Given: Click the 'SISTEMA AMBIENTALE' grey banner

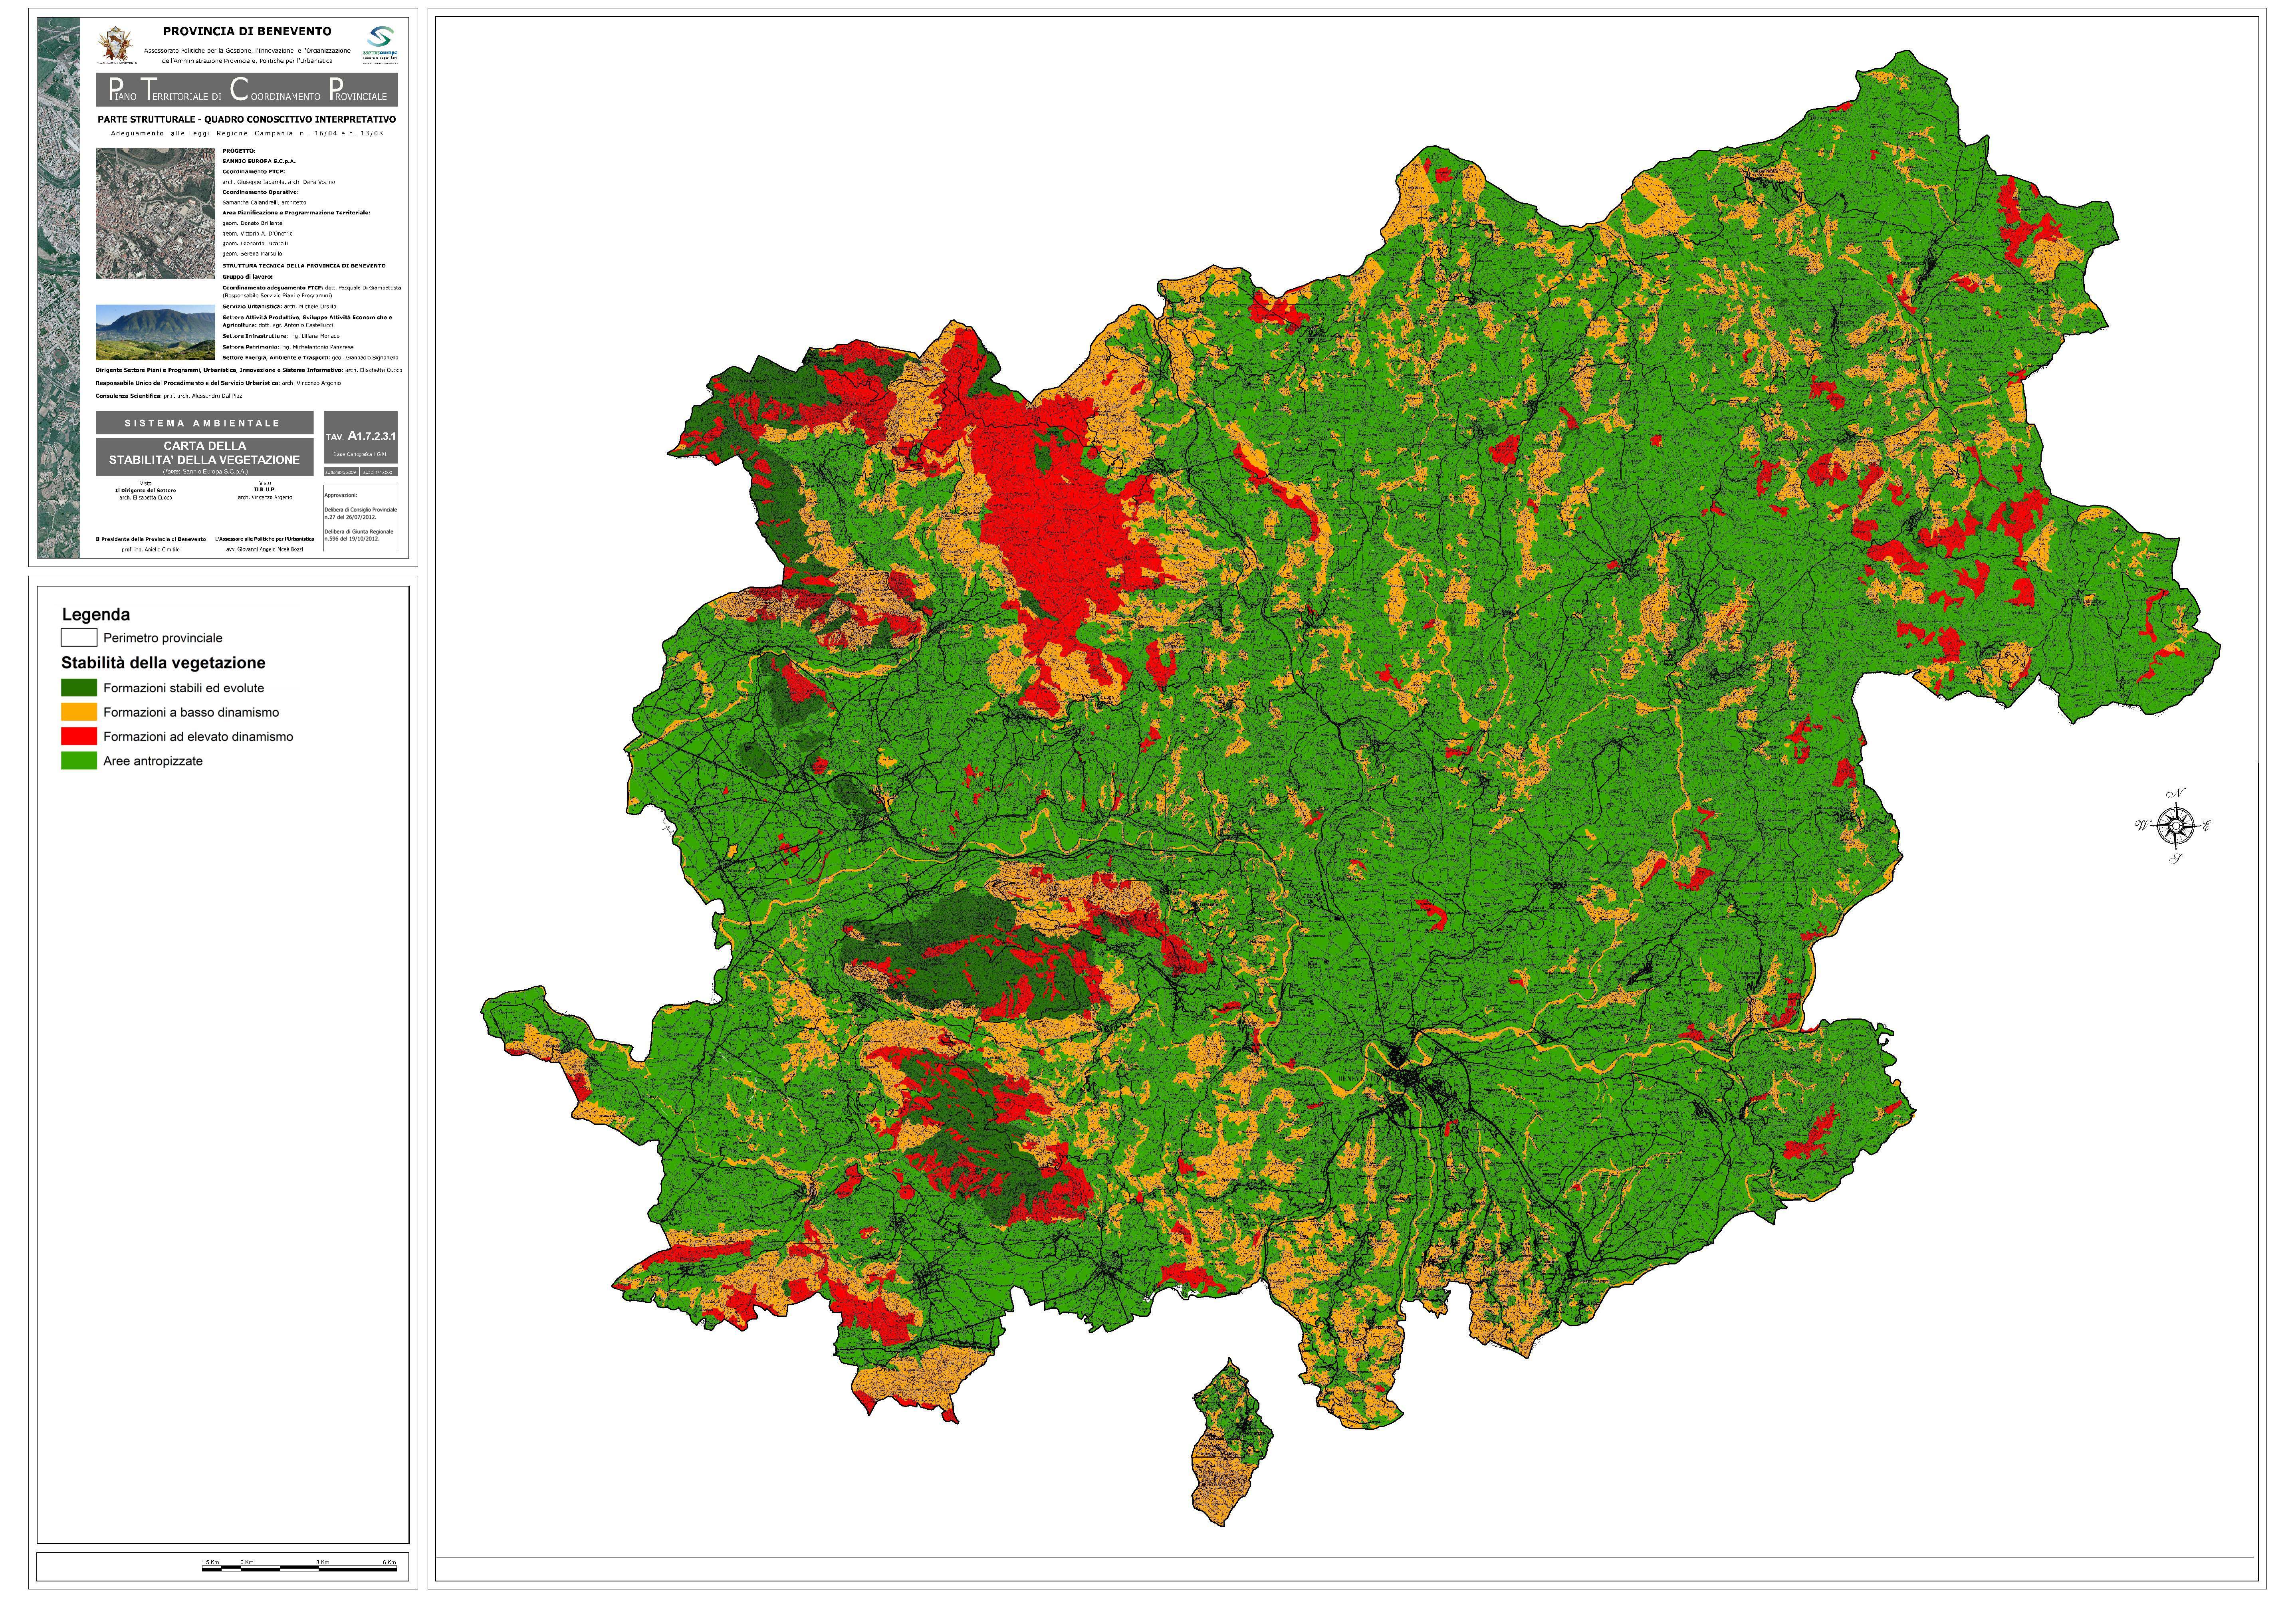Looking at the screenshot, I should (x=205, y=423).
